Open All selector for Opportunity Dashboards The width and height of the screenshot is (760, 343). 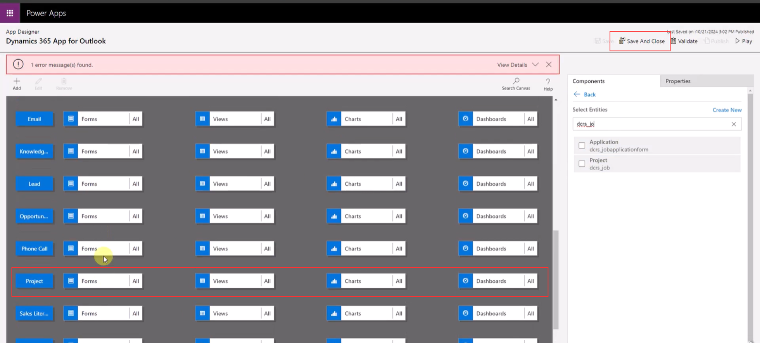pos(530,216)
